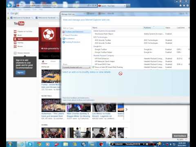The width and height of the screenshot is (196, 147).
Task: Sort add-ons by Status column header
Action: coord(170,28)
